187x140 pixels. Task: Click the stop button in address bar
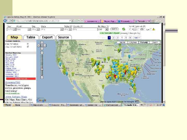click(82, 21)
